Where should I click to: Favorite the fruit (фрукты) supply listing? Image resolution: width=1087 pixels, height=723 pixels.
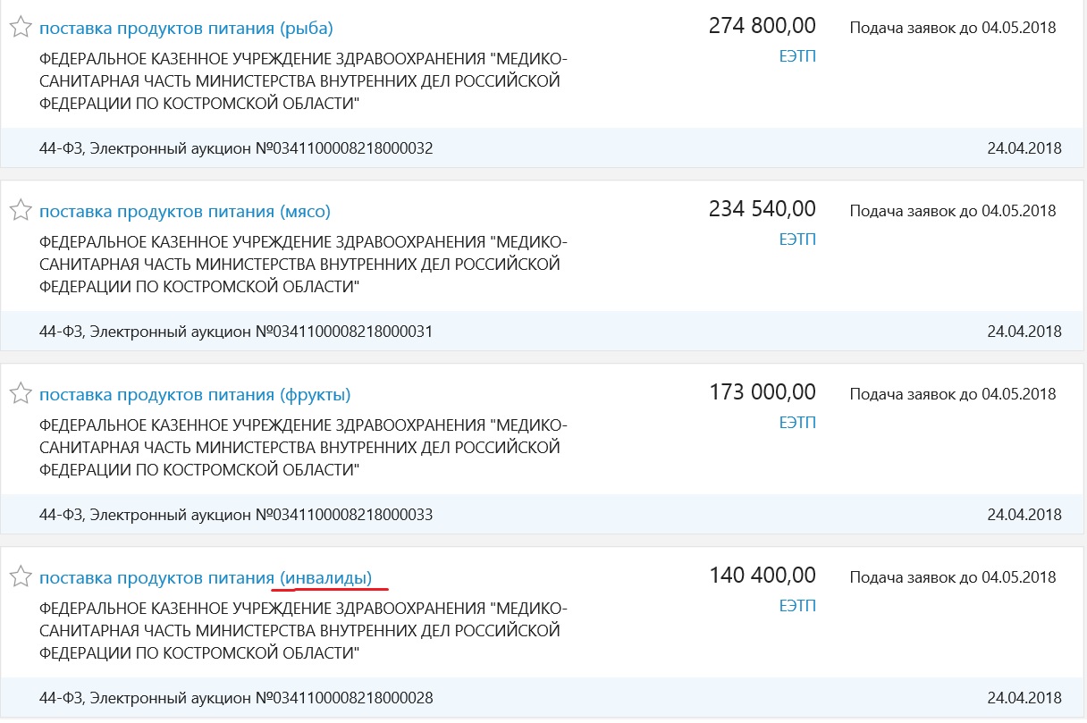pyautogui.click(x=20, y=394)
